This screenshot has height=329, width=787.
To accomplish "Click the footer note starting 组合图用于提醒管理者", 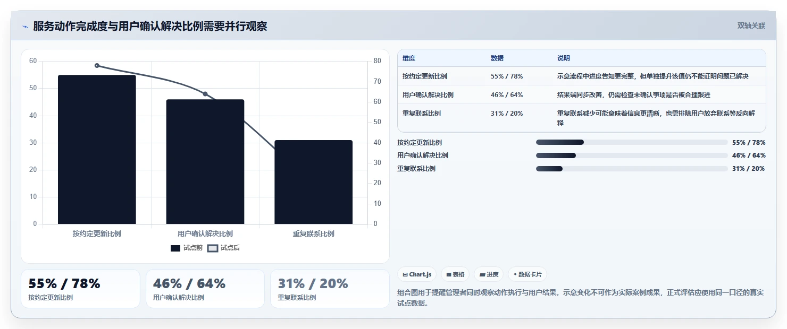I will click(x=581, y=298).
